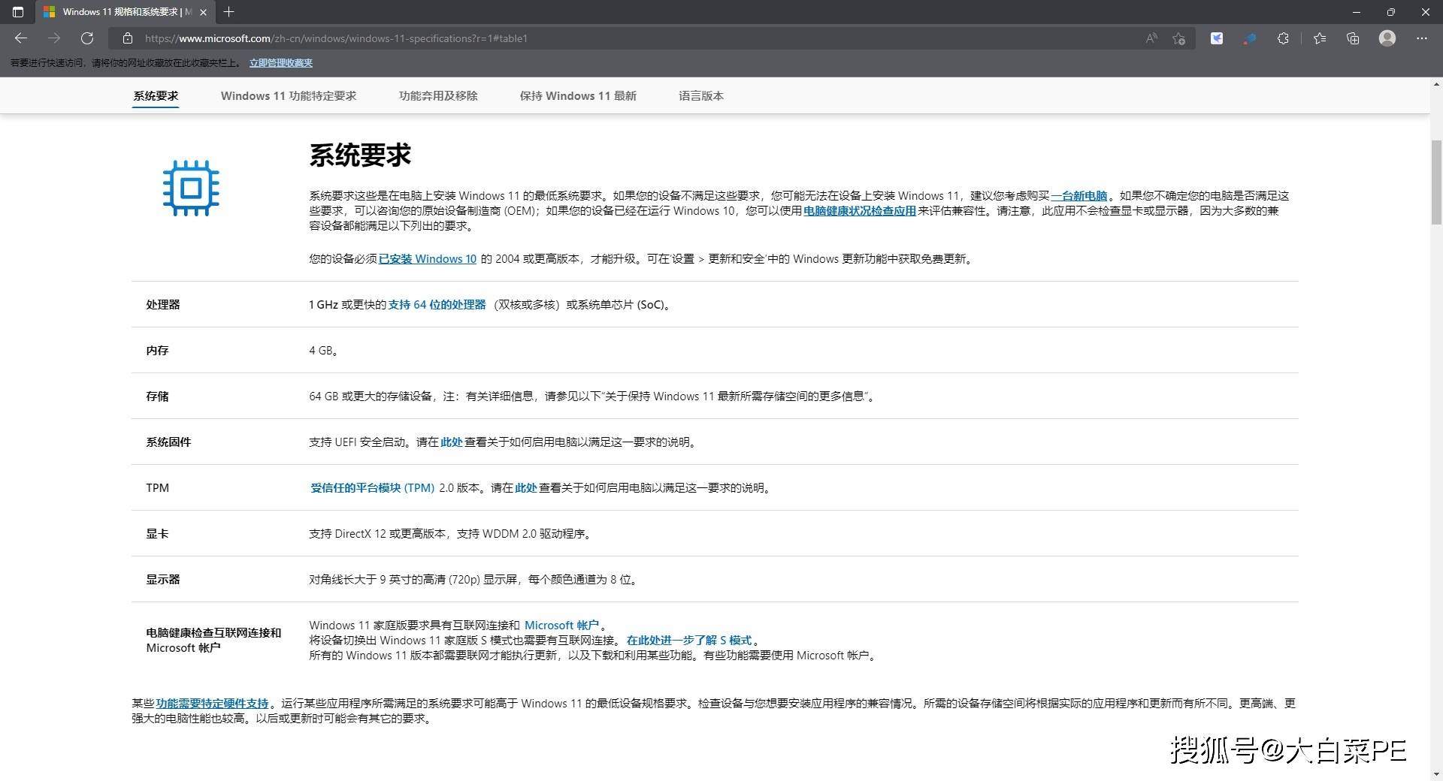Click 电脑健康检查互联网连接和 Microsoft 帐户 label
Image resolution: width=1443 pixels, height=781 pixels.
click(x=213, y=641)
